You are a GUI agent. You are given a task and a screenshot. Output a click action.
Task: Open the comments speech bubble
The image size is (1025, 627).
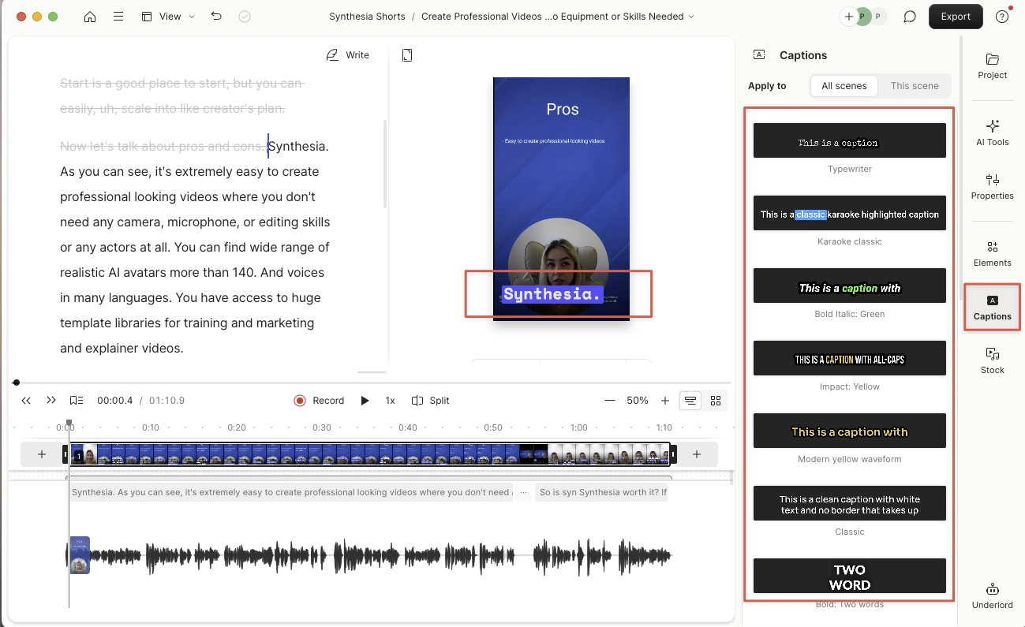910,17
